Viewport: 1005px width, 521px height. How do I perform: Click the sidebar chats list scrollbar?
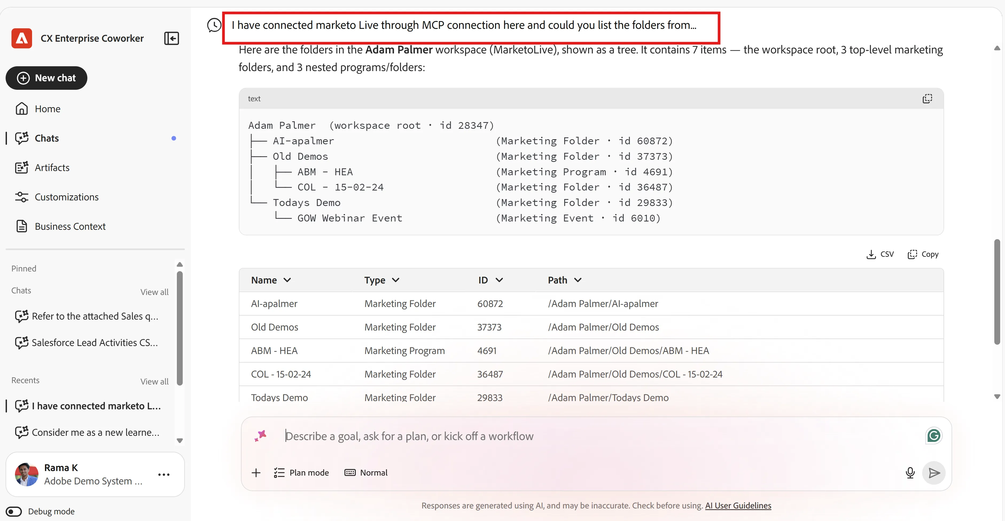pos(180,328)
